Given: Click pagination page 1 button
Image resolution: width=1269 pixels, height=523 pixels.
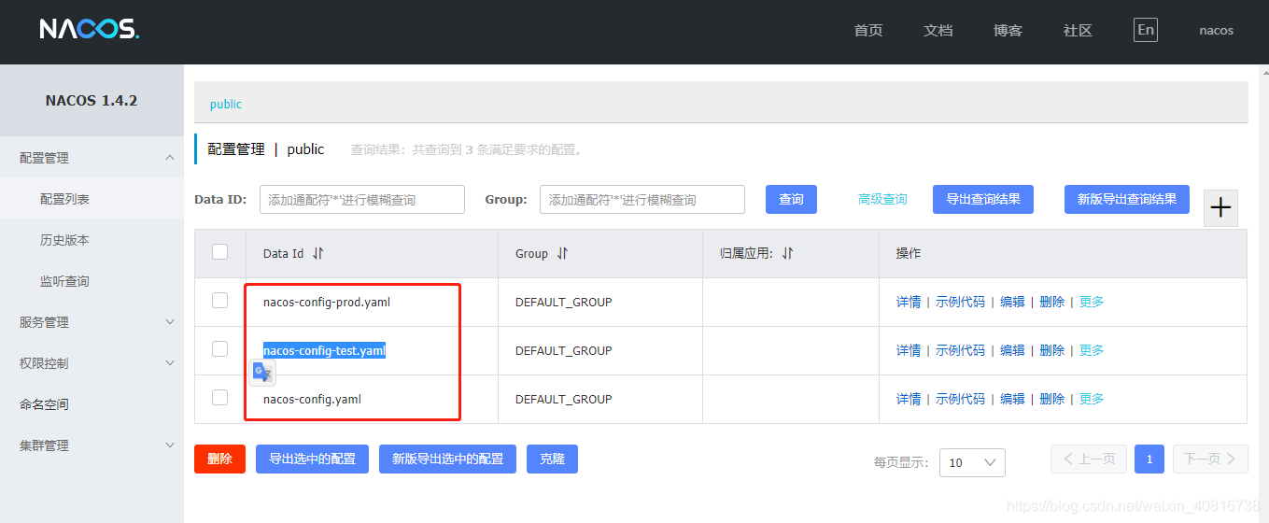Looking at the screenshot, I should click(x=1149, y=459).
